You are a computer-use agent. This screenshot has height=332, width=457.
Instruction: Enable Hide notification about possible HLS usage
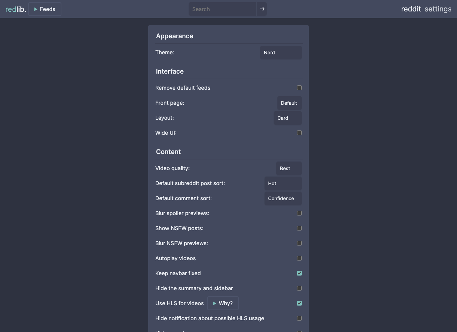coord(299,318)
